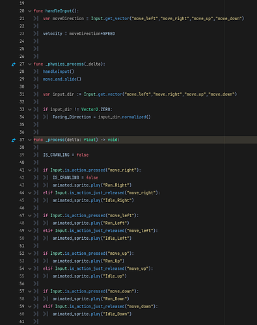Fold the elif move_up block on line 54
Viewport: 257px width, 325px height.
[30, 269]
